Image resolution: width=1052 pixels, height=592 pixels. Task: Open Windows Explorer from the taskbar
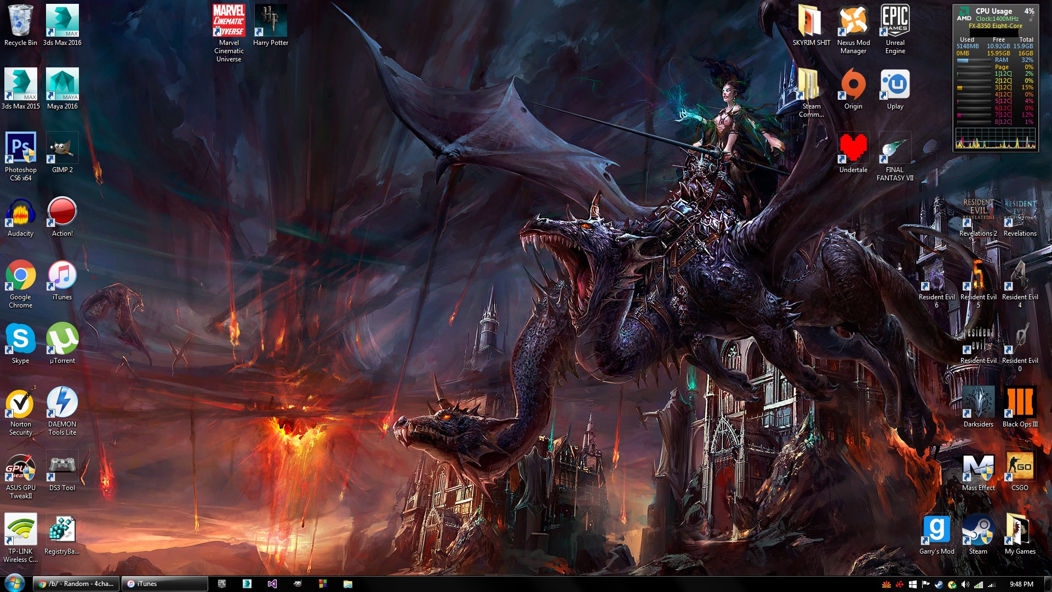(x=348, y=584)
